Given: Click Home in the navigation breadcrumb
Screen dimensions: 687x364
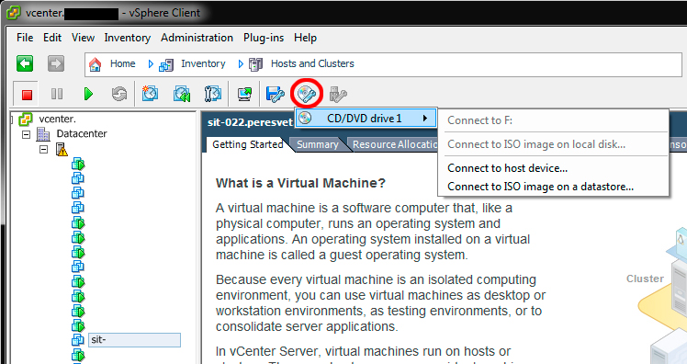Looking at the screenshot, I should tap(123, 63).
